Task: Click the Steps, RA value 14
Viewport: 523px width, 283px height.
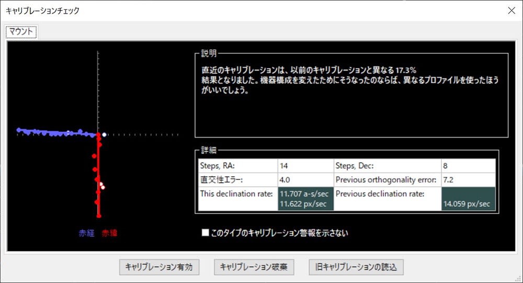Action: [305, 166]
